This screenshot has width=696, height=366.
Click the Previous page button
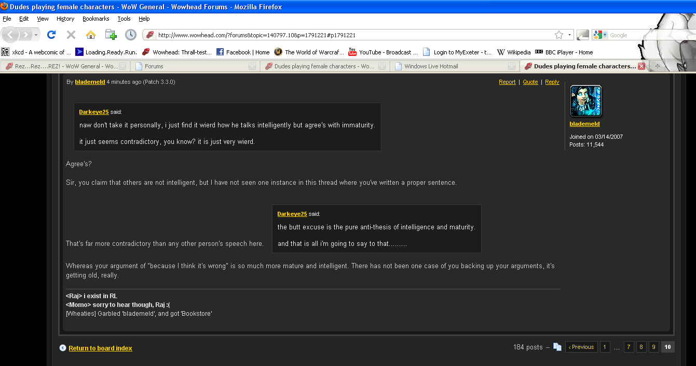pos(581,347)
